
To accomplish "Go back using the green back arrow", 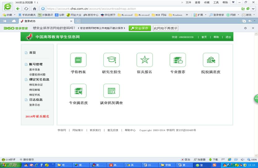I will [x=18, y=9].
